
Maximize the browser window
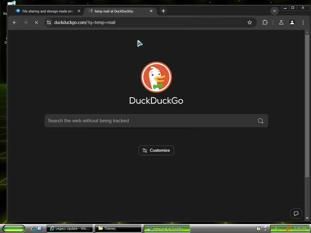pos(292,8)
